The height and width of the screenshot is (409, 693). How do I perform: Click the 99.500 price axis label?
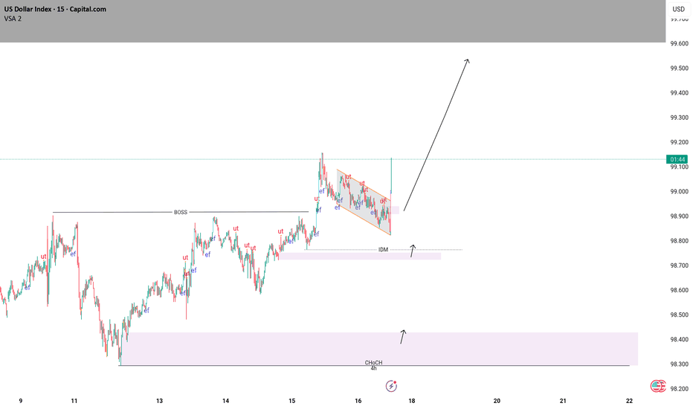pos(680,68)
